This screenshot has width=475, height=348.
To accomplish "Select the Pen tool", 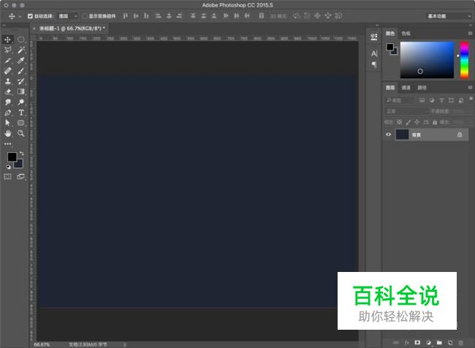I will (x=7, y=113).
